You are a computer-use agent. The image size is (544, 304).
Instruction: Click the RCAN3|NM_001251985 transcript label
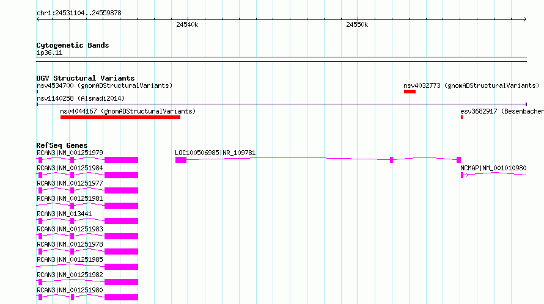[70, 259]
